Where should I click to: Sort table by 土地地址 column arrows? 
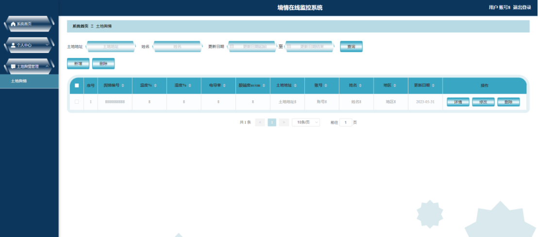[x=295, y=85]
